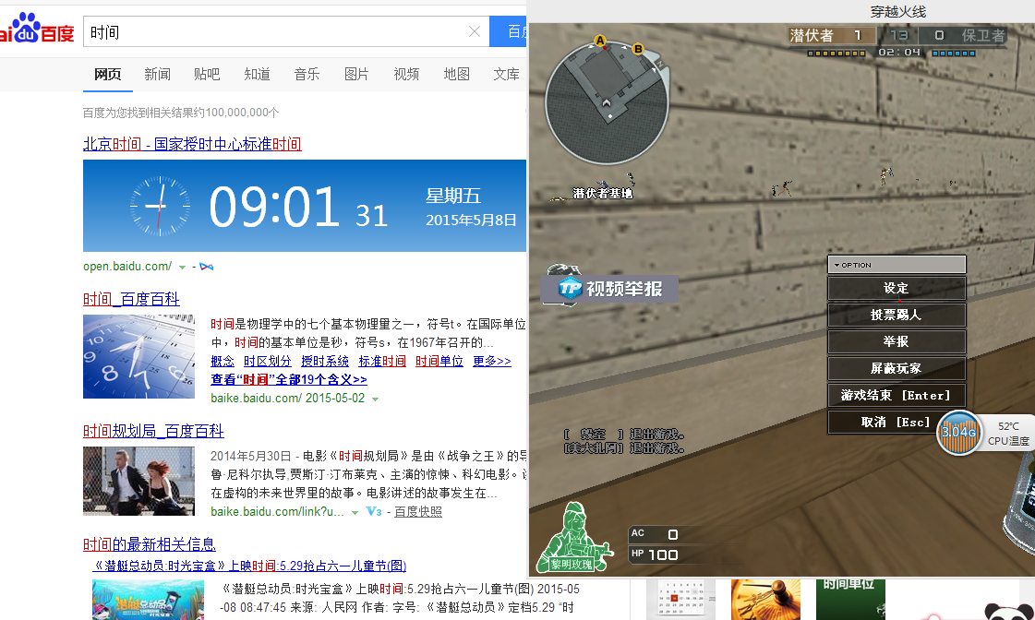1035x620 pixels.
Task: Click bomb site B marker on minimap
Action: tap(638, 49)
